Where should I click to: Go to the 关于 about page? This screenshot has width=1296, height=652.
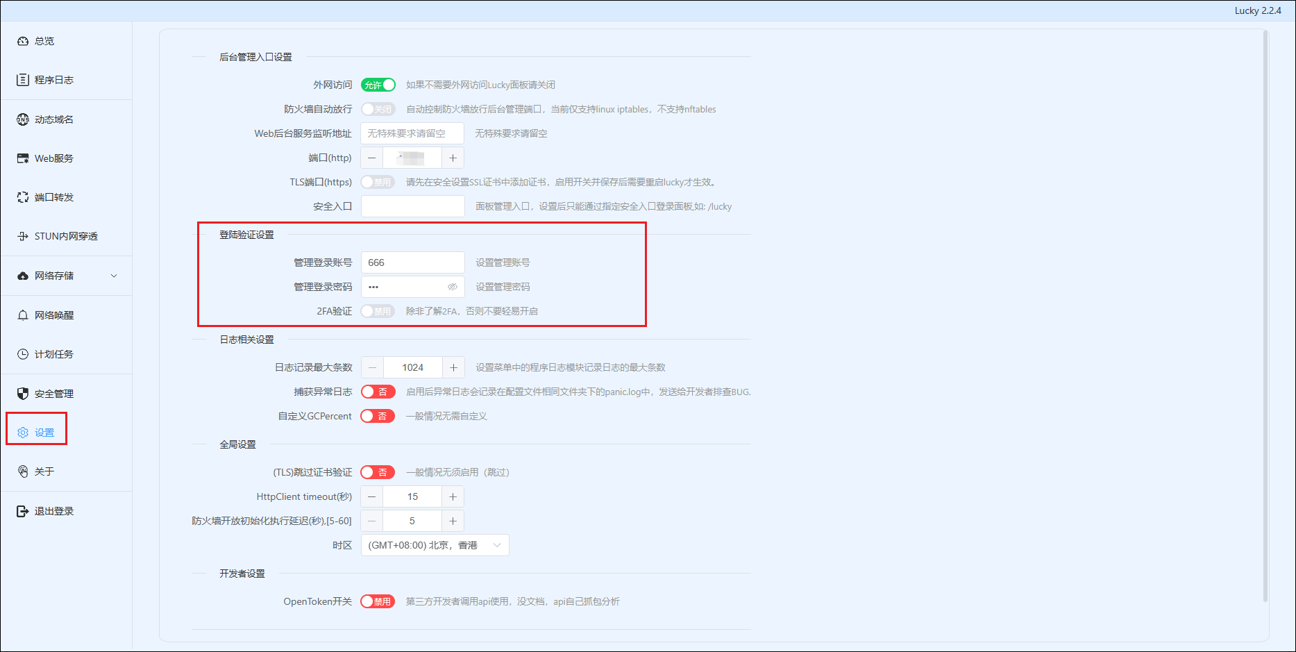pos(44,471)
